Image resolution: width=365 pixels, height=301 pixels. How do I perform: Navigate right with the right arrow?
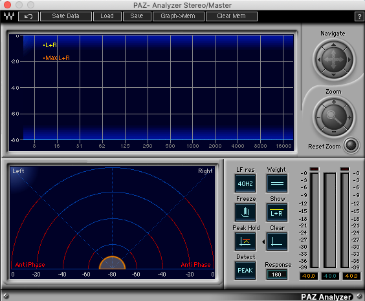[x=349, y=59]
